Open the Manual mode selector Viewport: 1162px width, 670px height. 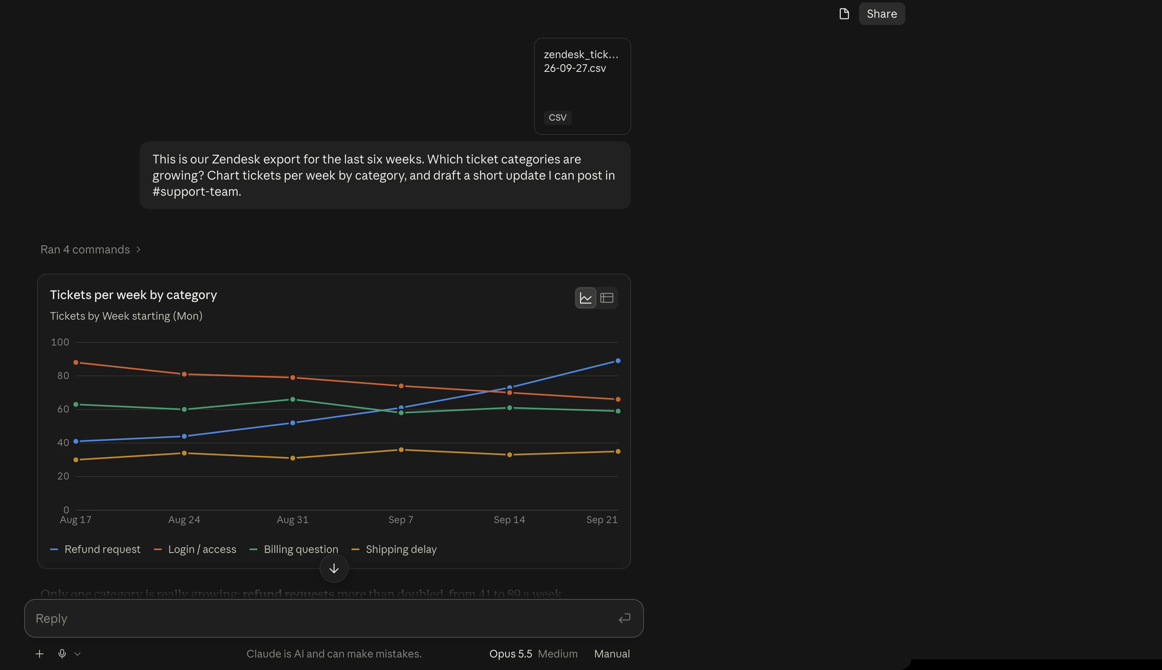tap(612, 653)
